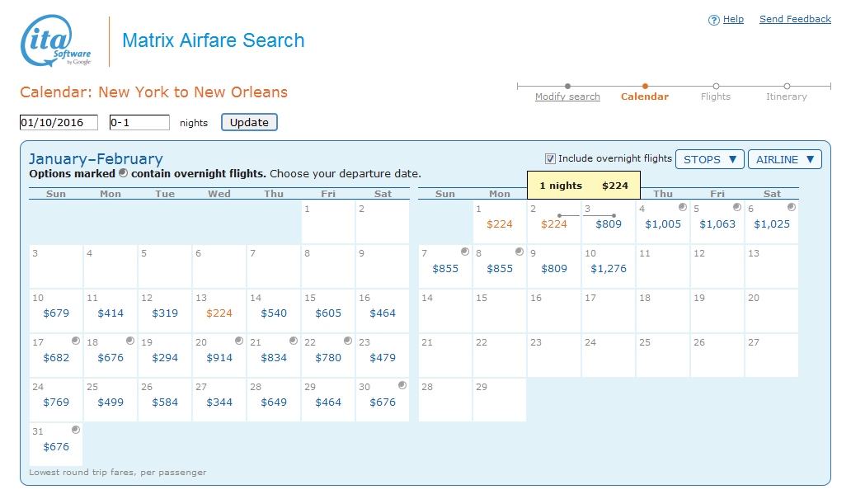Viewport: 851px width, 499px height.
Task: Click the ITA Software logo
Action: click(55, 41)
